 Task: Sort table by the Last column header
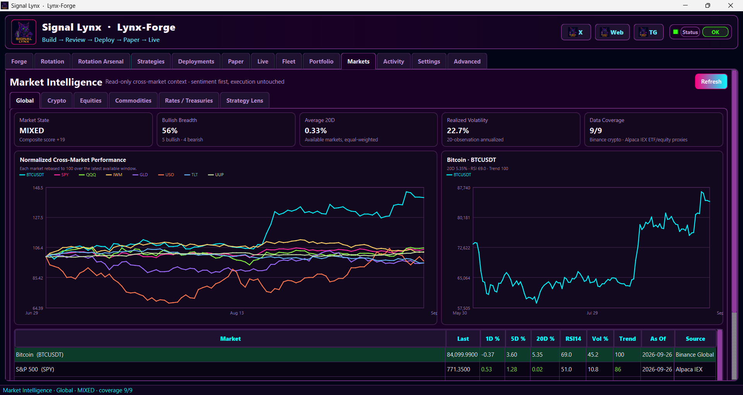[463, 338]
